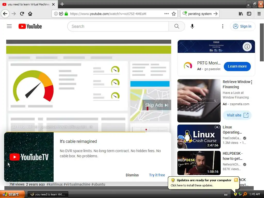Open tracking protection shield icon
Viewport: 264px width, 198px height.
(x=61, y=14)
